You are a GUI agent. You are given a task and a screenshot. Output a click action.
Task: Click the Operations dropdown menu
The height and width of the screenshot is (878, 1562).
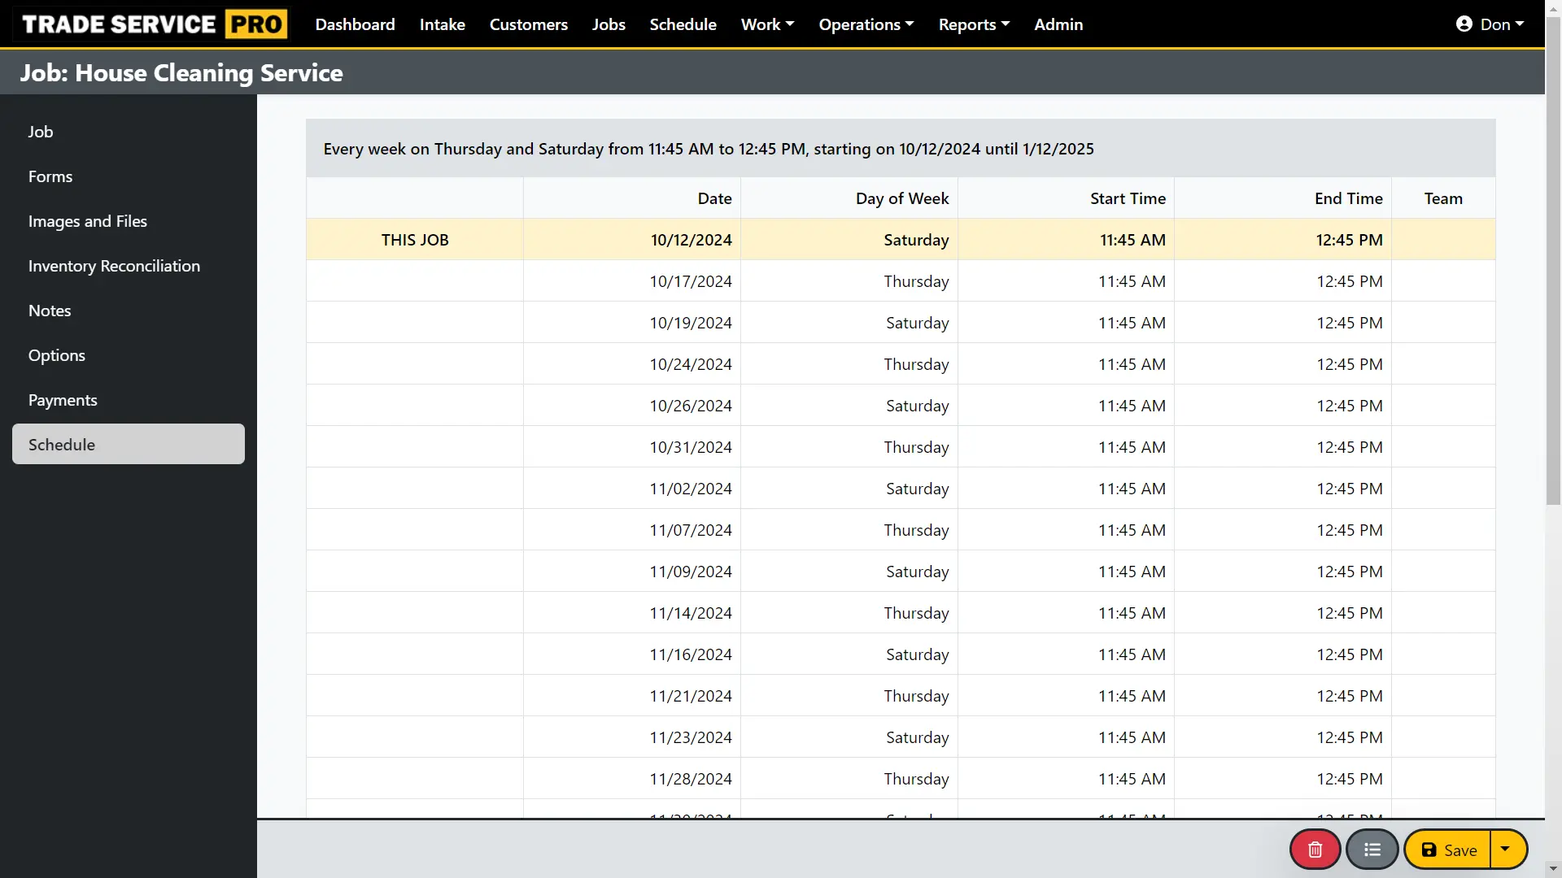pyautogui.click(x=866, y=24)
